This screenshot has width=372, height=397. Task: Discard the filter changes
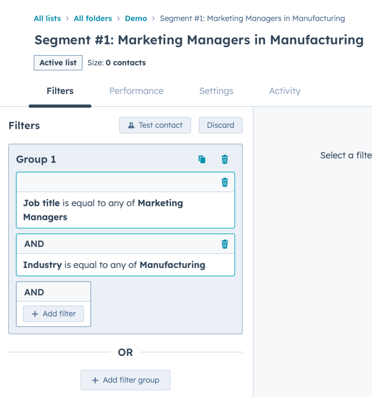click(x=220, y=125)
